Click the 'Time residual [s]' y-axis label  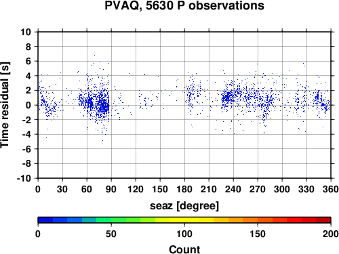point(5,105)
